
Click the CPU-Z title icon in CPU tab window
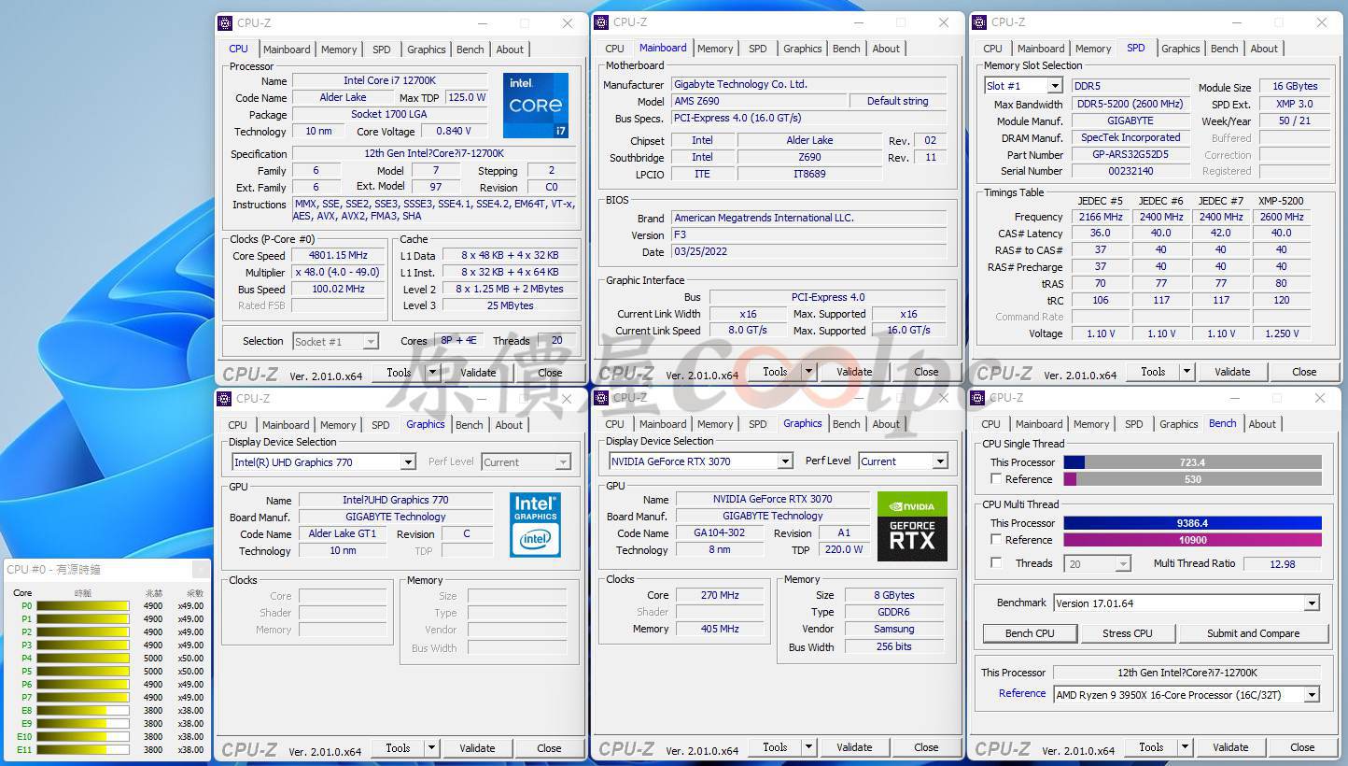coord(225,23)
